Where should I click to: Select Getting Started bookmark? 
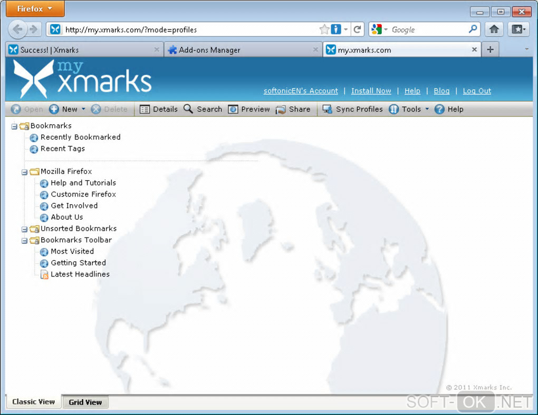tap(78, 262)
